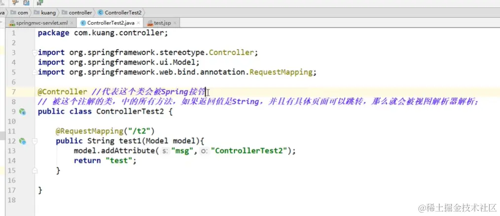The height and width of the screenshot is (216, 500).
Task: Click the folder icon beside controller breadcrumb
Action: point(65,13)
